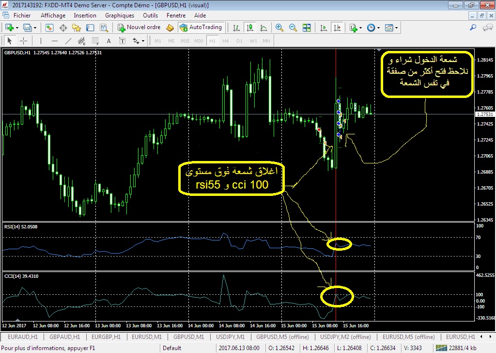Image resolution: width=496 pixels, height=353 pixels.
Task: Toggle the AutoTrading button
Action: 201,27
